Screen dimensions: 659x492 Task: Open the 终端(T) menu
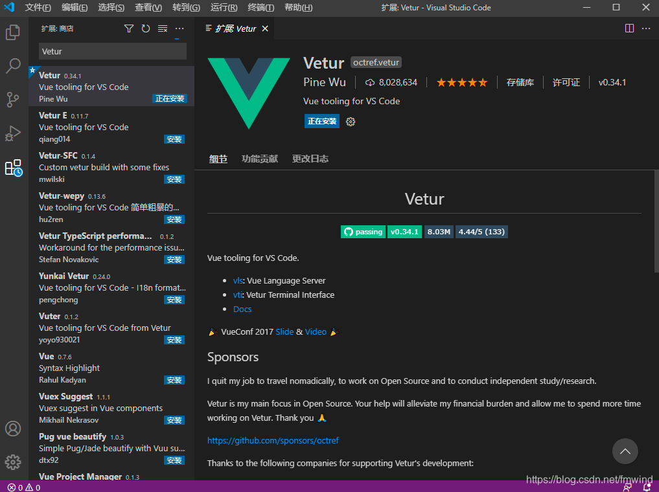260,8
